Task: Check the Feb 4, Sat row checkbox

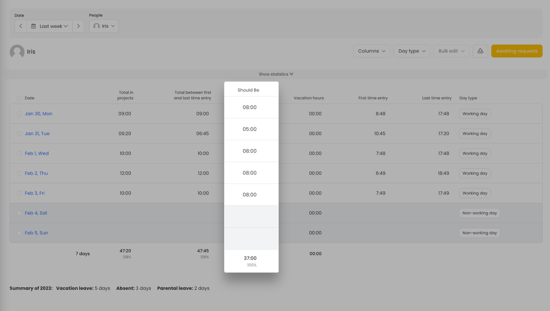Action: click(x=19, y=213)
